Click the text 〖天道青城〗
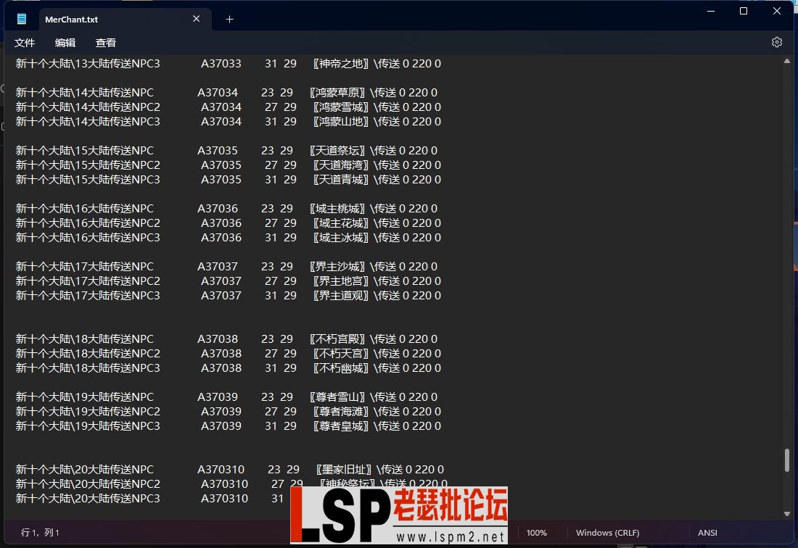 (341, 180)
